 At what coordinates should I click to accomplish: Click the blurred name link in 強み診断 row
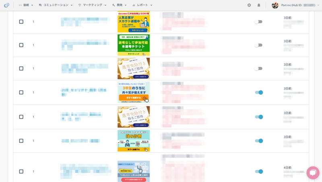pyautogui.click(x=80, y=141)
